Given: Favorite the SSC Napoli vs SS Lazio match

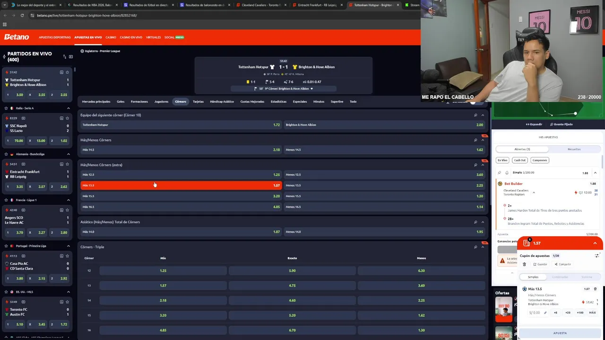Looking at the screenshot, I should [x=67, y=118].
